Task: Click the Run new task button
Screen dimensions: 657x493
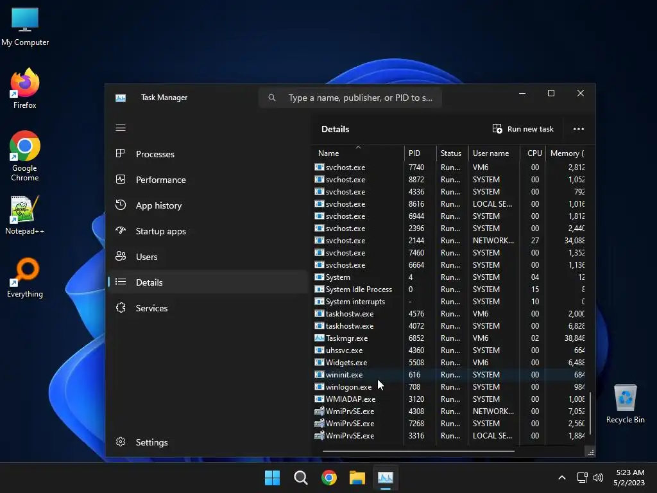Action: click(523, 129)
